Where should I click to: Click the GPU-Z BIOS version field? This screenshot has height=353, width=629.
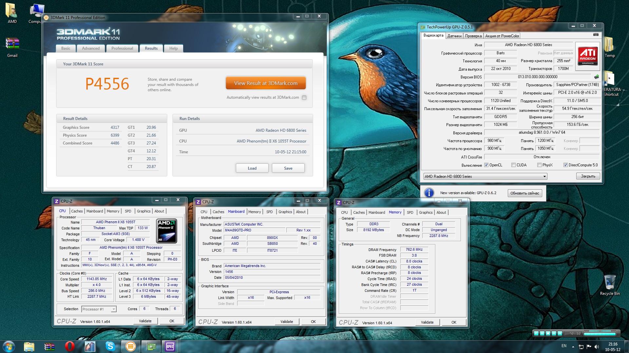tap(538, 77)
